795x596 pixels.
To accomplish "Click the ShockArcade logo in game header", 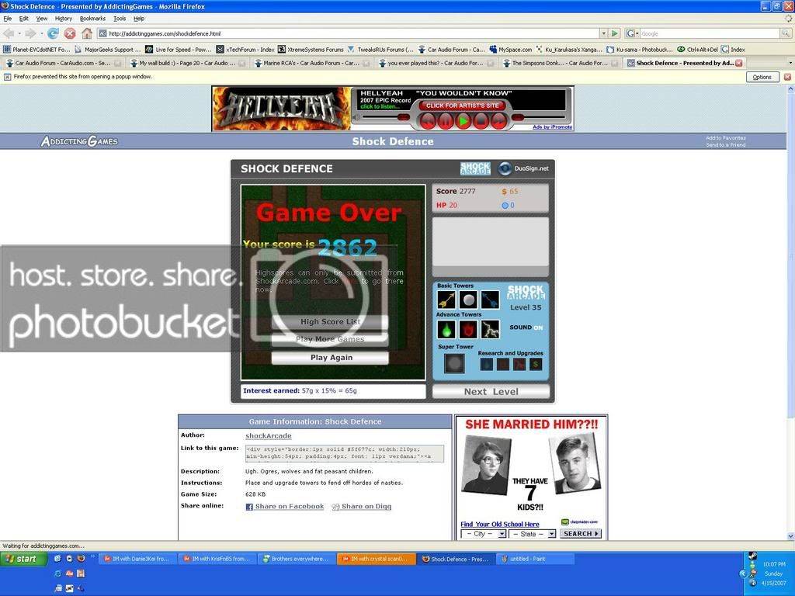I will (475, 168).
